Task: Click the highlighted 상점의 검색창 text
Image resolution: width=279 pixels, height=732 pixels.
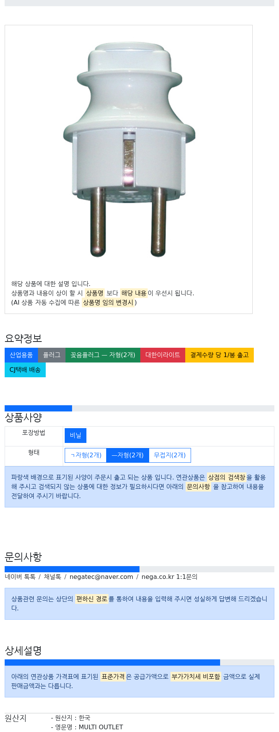Action: point(227,477)
